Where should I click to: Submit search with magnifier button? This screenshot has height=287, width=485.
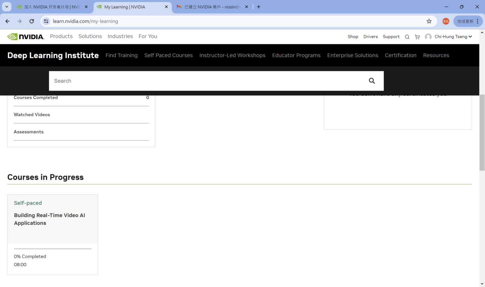coord(372,81)
